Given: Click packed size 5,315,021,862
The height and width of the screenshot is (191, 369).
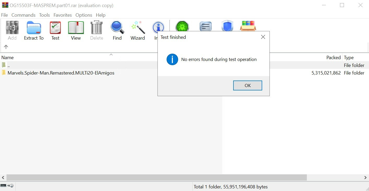Looking at the screenshot, I should tap(326, 73).
